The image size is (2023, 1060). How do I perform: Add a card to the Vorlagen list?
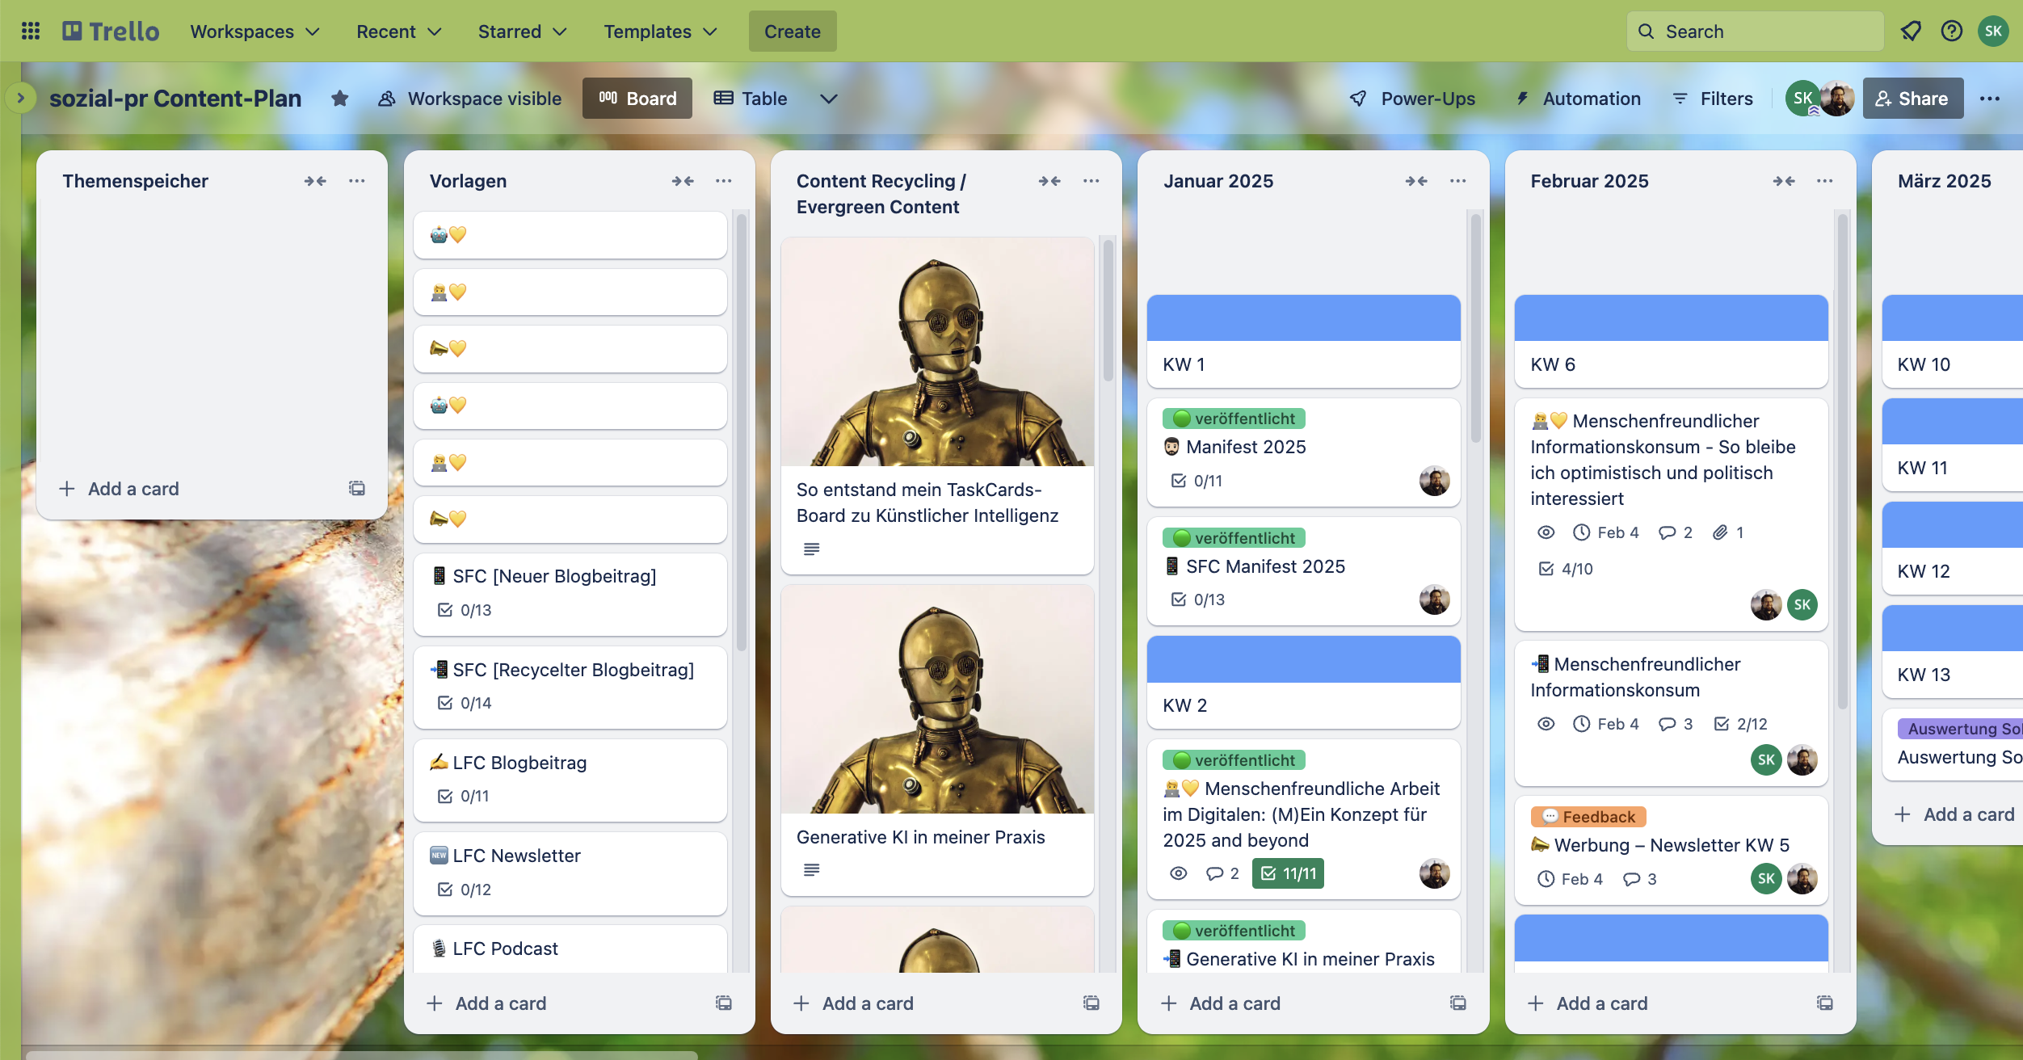click(486, 1003)
